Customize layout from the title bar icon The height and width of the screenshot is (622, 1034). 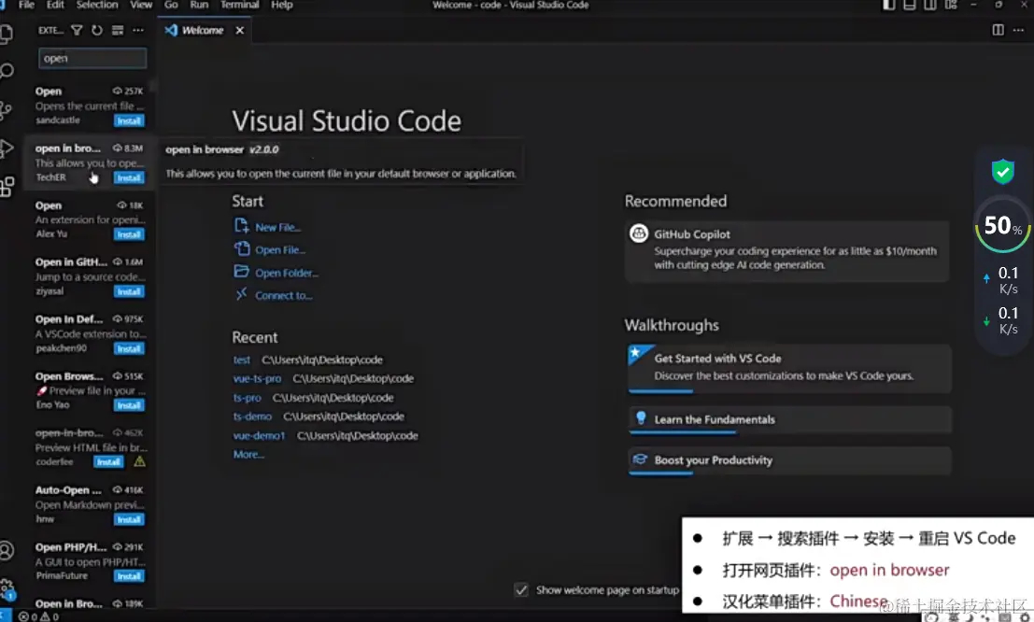pyautogui.click(x=951, y=5)
